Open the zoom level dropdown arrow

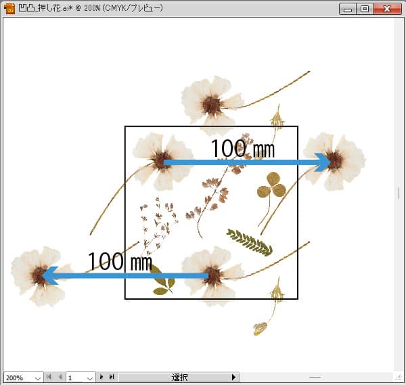pyautogui.click(x=37, y=378)
